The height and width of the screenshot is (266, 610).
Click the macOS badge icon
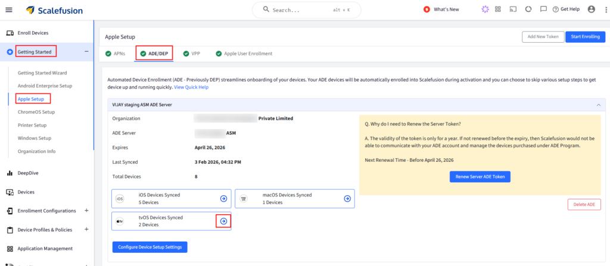point(244,199)
